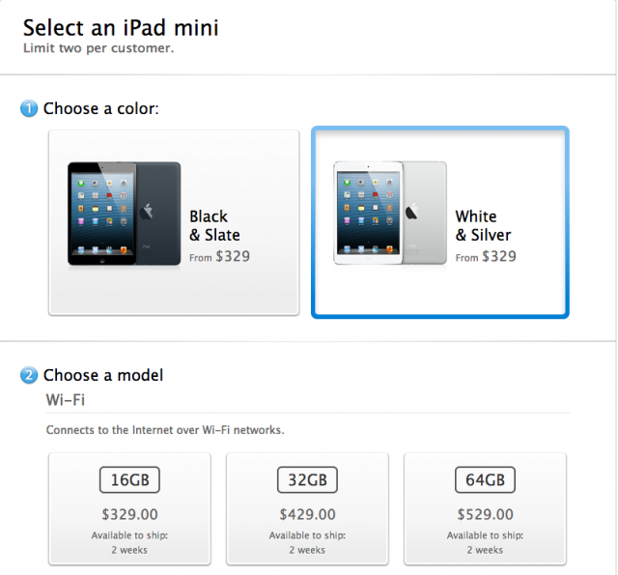Click the Apple logo on the silver iPad back
This screenshot has width=618, height=575.
[412, 212]
